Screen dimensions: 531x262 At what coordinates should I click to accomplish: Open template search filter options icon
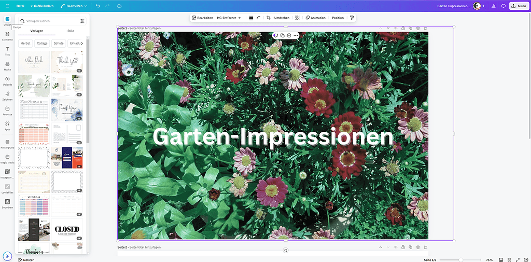click(82, 21)
